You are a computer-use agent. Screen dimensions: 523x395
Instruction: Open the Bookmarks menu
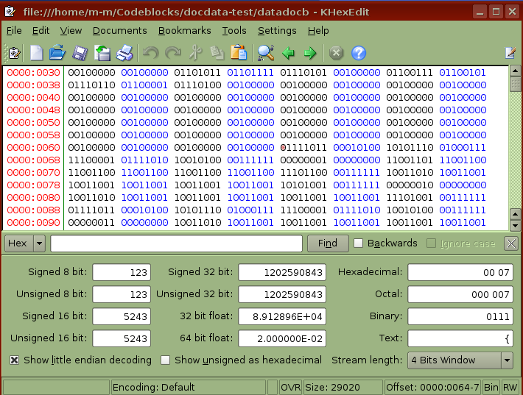click(x=184, y=31)
